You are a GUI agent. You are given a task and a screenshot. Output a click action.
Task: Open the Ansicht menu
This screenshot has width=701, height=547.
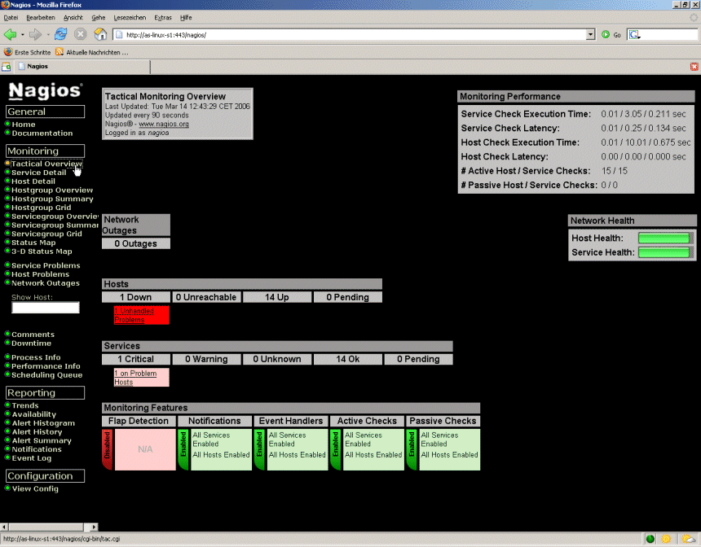tap(73, 18)
